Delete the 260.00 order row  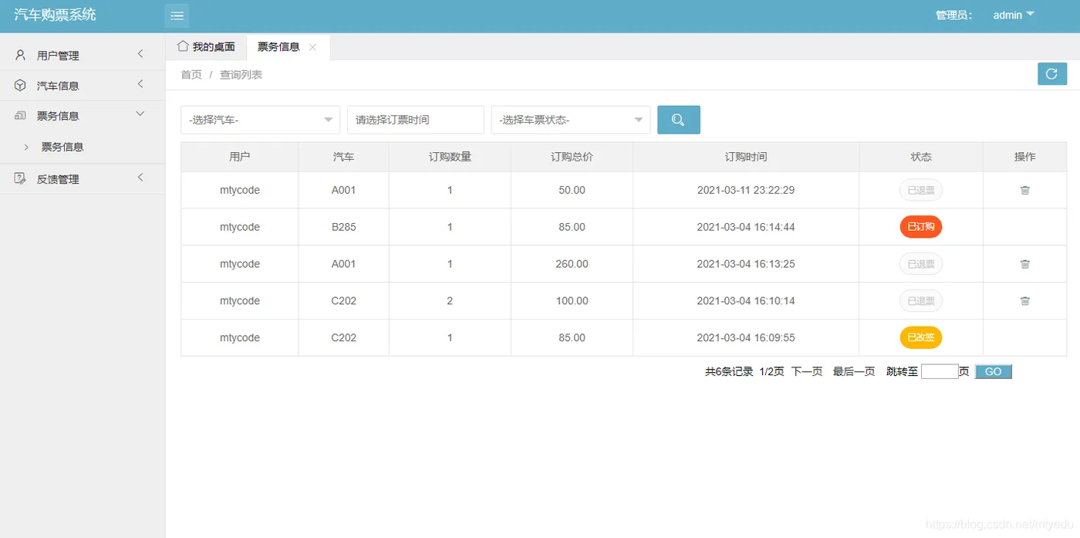tap(1024, 264)
